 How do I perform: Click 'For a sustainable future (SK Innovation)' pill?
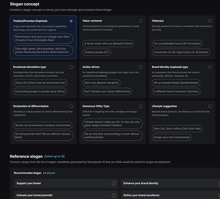[x=177, y=44]
